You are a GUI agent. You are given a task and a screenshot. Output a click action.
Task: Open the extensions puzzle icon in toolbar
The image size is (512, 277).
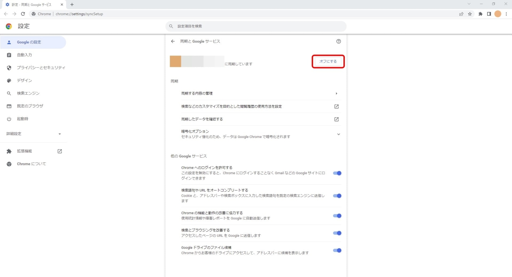pos(481,14)
